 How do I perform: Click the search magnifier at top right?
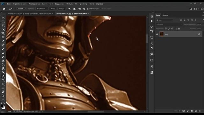191,9
